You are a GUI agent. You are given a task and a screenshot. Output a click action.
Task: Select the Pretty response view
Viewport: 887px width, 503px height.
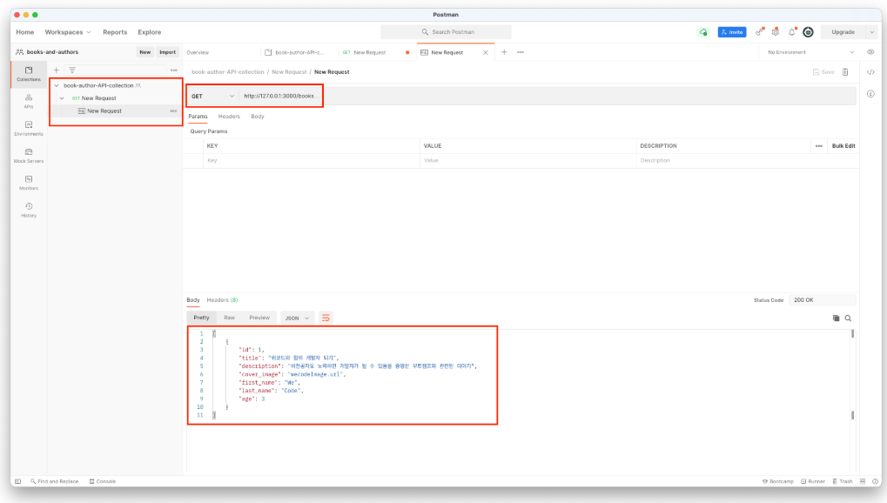click(201, 318)
